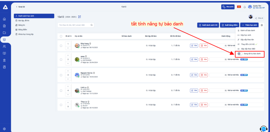Move student 2 down with chevron arrow

[68, 63]
